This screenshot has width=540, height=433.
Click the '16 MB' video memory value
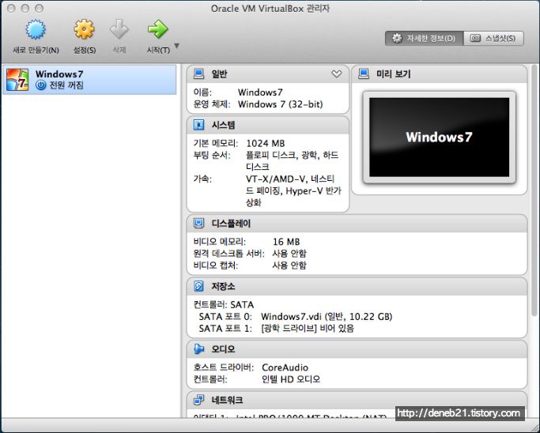[x=286, y=242]
